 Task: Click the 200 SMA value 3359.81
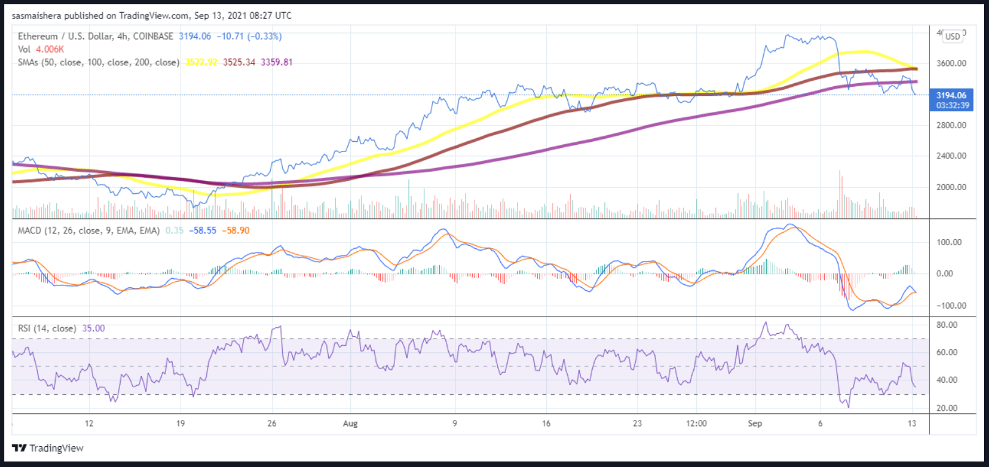[x=277, y=62]
